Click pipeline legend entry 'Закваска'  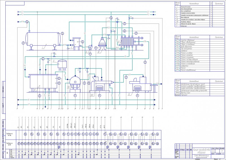tap(200, 51)
